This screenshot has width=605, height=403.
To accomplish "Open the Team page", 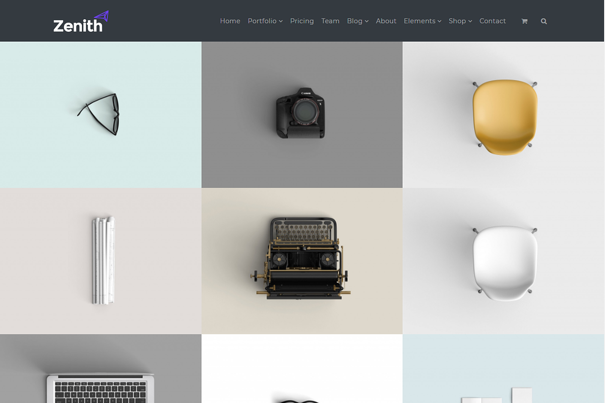I will click(330, 21).
